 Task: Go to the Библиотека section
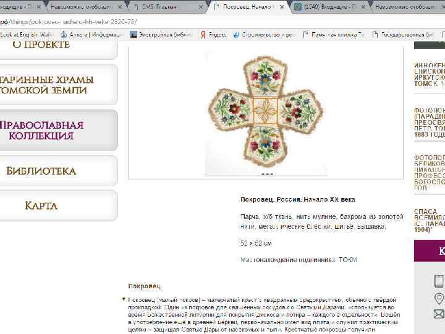click(57, 171)
